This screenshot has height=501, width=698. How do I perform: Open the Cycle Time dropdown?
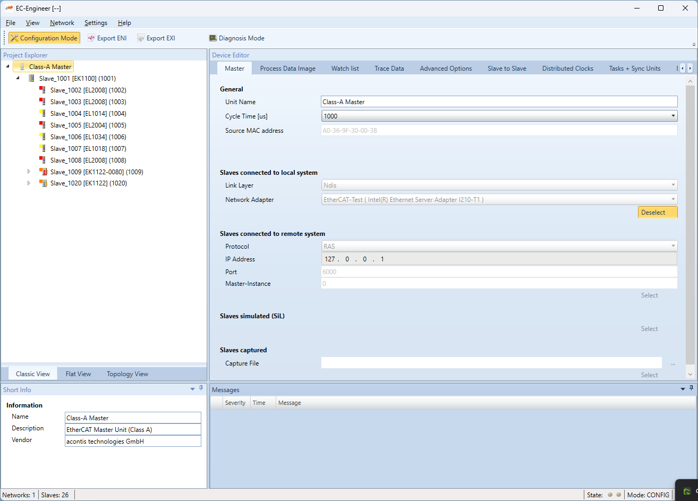pyautogui.click(x=673, y=116)
